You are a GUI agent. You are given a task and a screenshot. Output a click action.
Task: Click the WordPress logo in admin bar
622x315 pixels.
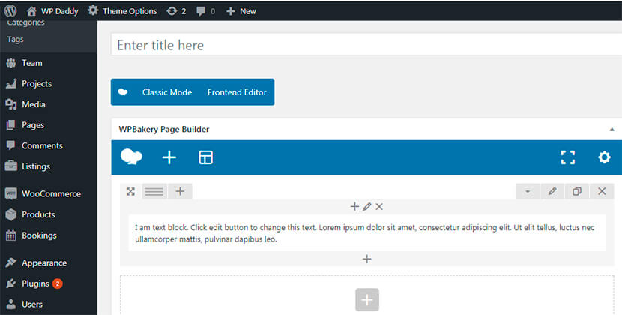[x=10, y=10]
